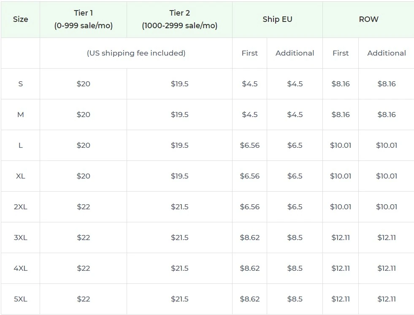The image size is (414, 315).
Task: Click the Tier 1 price for size M
Action: pyautogui.click(x=84, y=115)
